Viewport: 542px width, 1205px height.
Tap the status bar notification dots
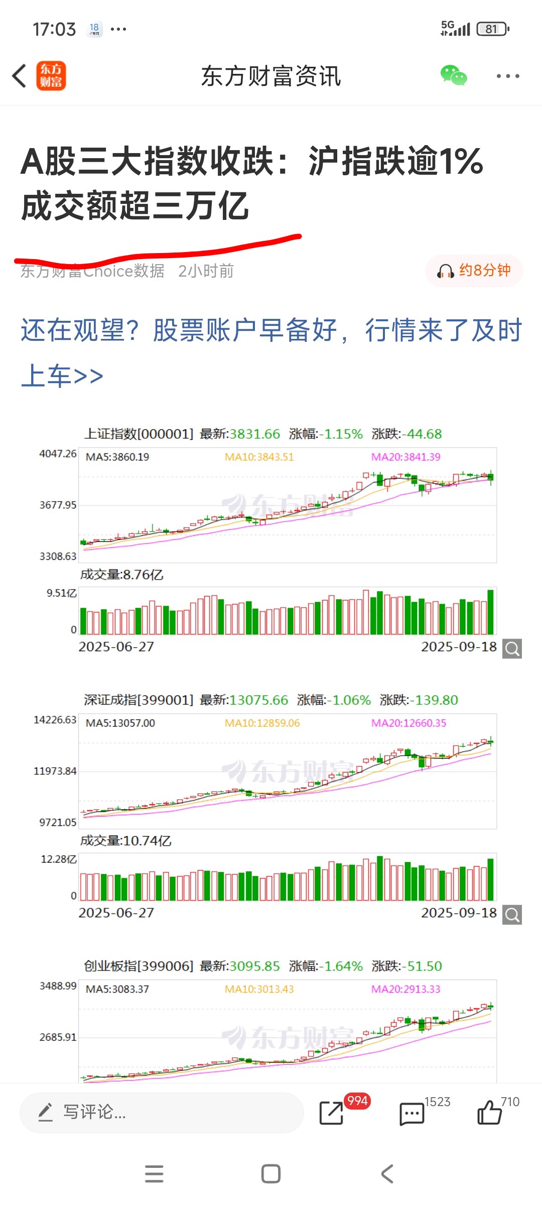pyautogui.click(x=118, y=29)
